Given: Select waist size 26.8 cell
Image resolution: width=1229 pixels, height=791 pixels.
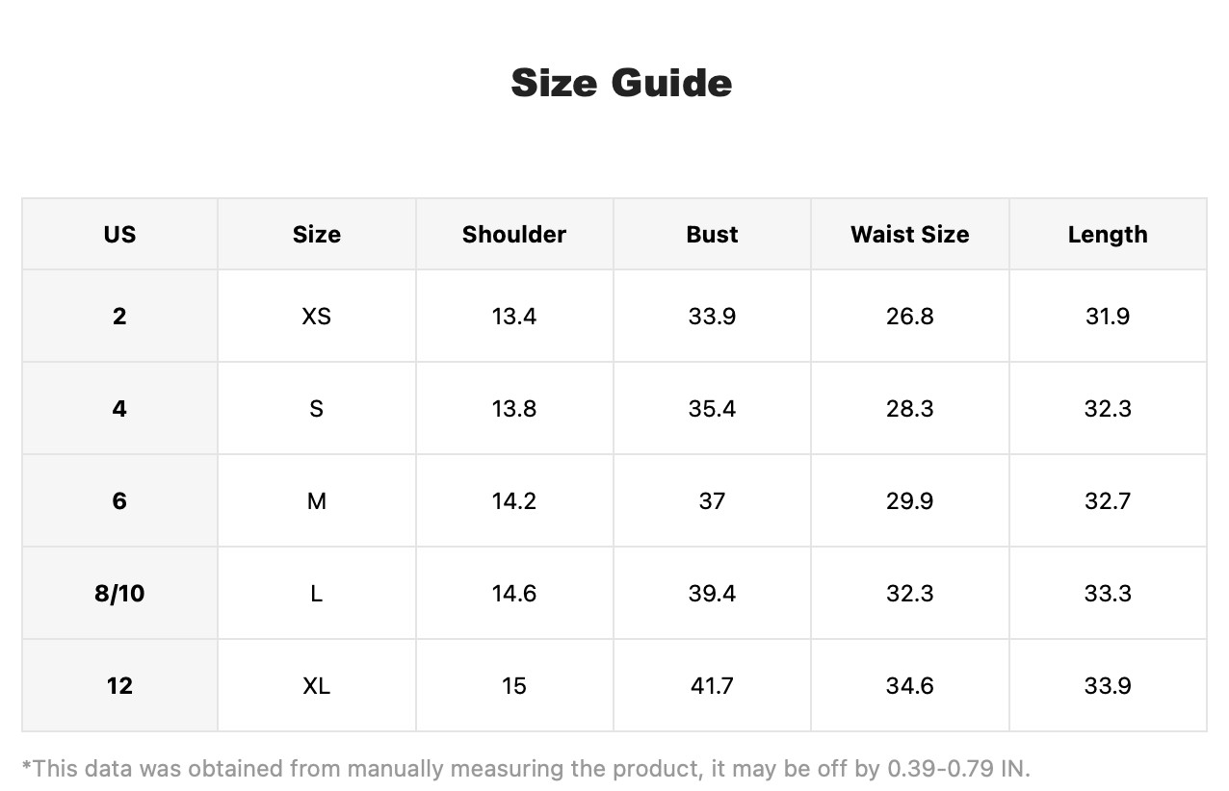Looking at the screenshot, I should coord(910,316).
